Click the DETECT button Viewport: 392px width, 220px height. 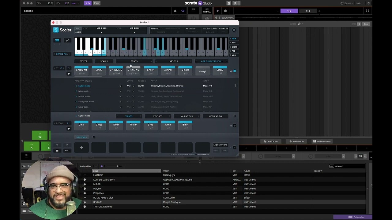[x=83, y=61]
